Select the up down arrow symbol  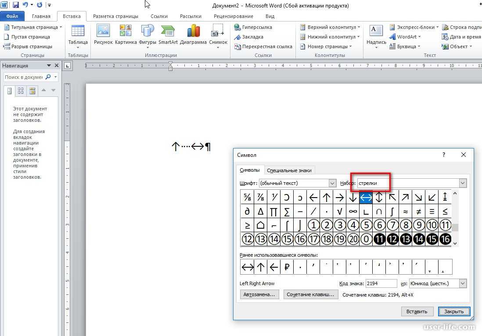click(379, 197)
